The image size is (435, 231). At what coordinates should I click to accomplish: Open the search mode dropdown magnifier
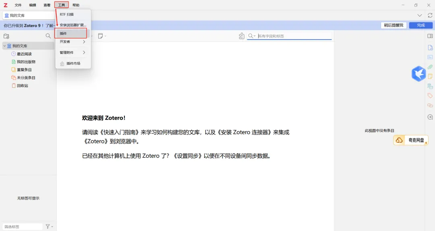[x=252, y=36]
